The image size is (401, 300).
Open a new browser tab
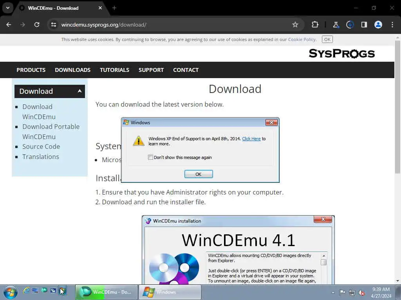coord(114,8)
